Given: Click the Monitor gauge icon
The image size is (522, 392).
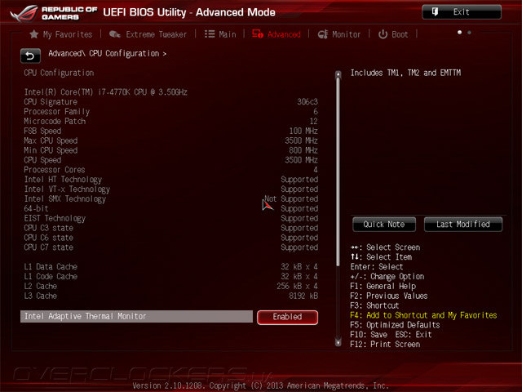Looking at the screenshot, I should point(323,34).
